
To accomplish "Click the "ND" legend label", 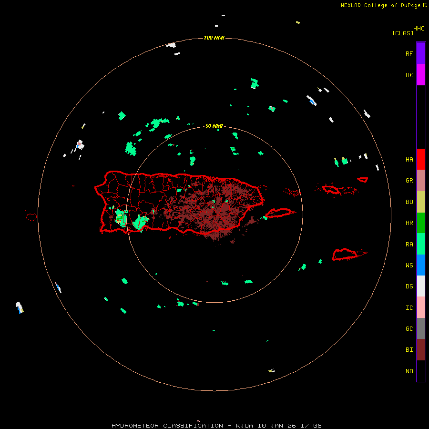I will (409, 371).
